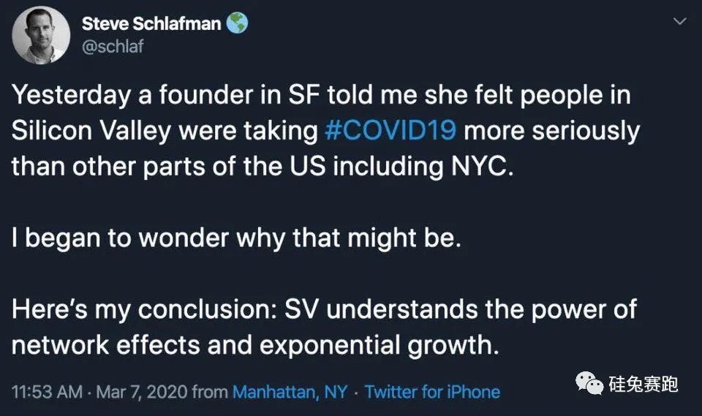Click the 硅兔赛跑 watermark text

(x=643, y=383)
